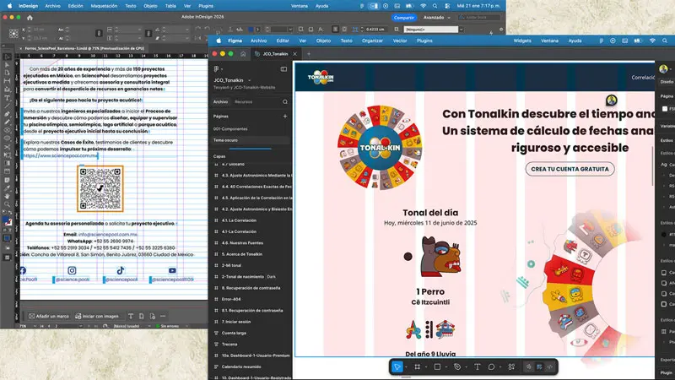Search layers in Figma left panel

[285, 102]
